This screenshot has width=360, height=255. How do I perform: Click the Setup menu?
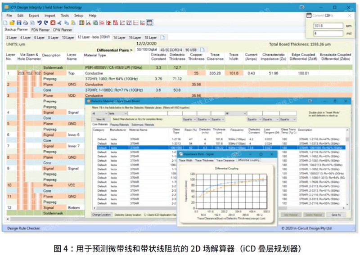click(78, 15)
